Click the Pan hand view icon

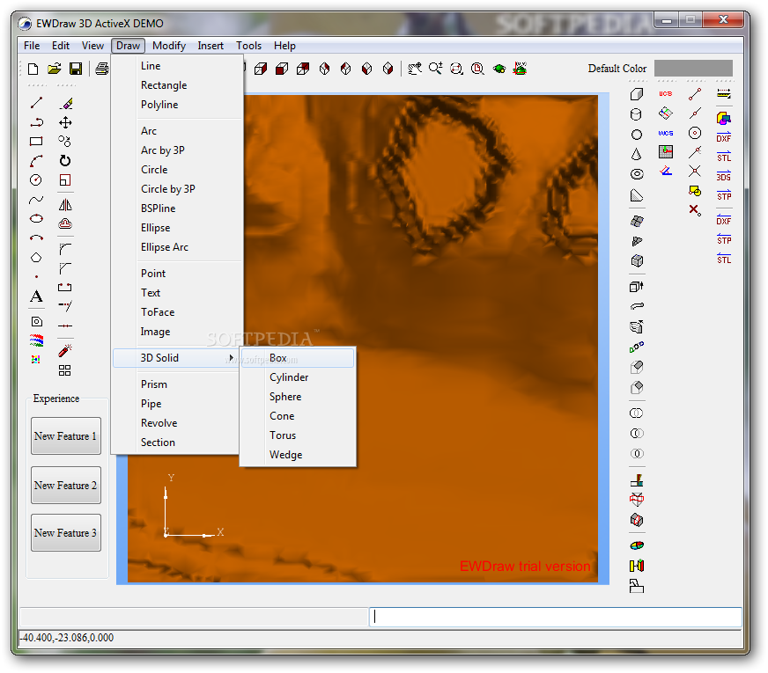coord(414,69)
